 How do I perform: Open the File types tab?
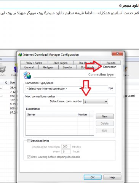coord(48,67)
